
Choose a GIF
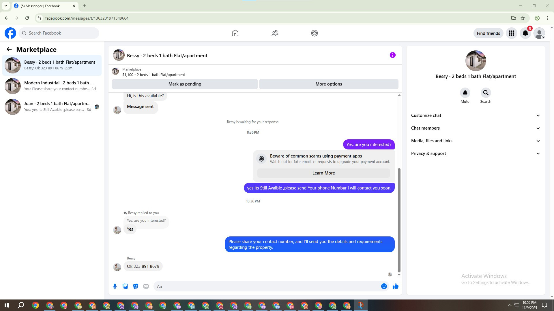point(146,286)
